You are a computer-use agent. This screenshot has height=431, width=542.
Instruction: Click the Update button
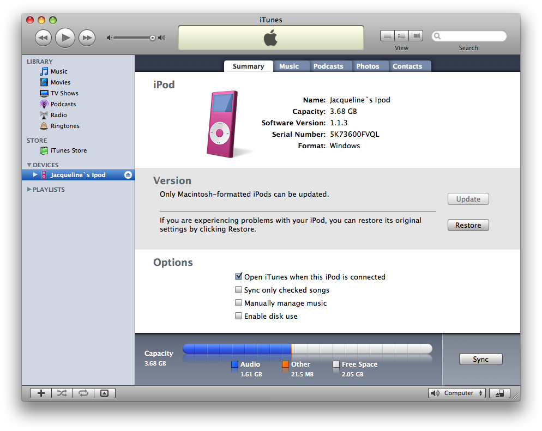[x=468, y=199]
